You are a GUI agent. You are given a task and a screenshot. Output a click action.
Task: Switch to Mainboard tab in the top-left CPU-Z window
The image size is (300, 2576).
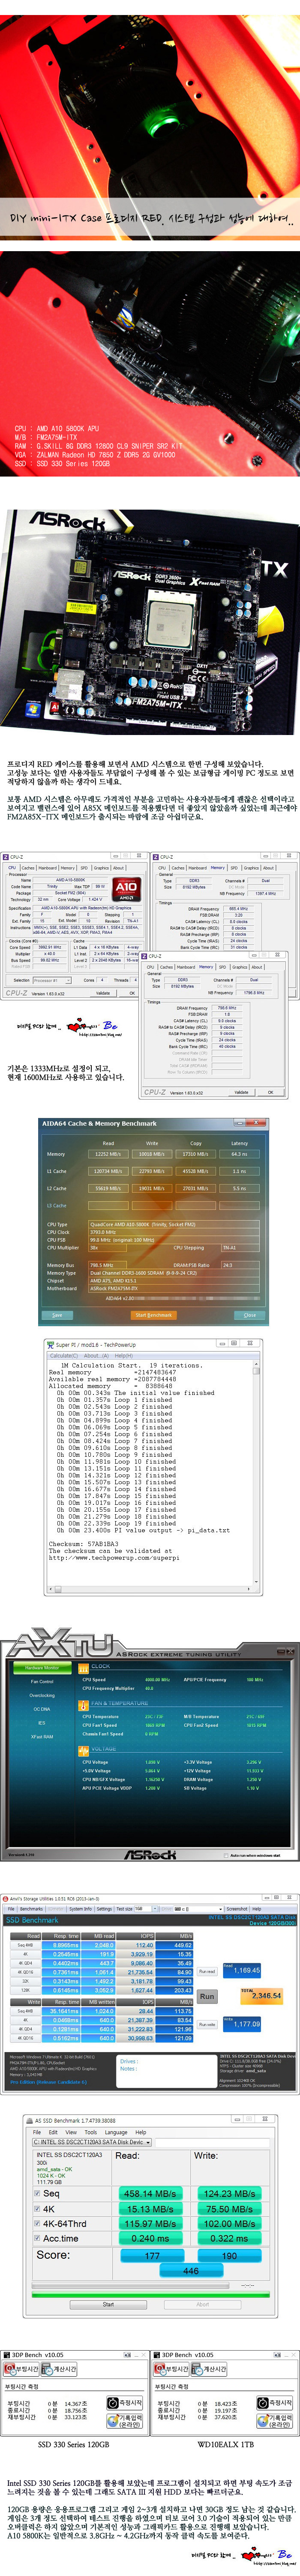48,868
